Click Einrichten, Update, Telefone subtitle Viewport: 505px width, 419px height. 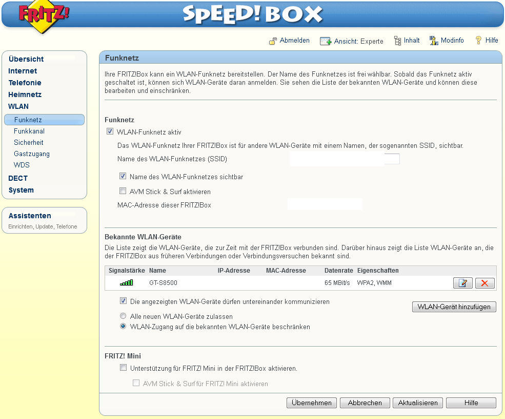[43, 227]
